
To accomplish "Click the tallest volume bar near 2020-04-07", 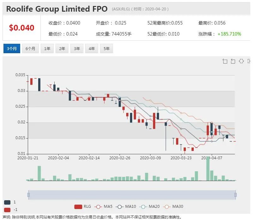I will pyautogui.click(x=208, y=168).
